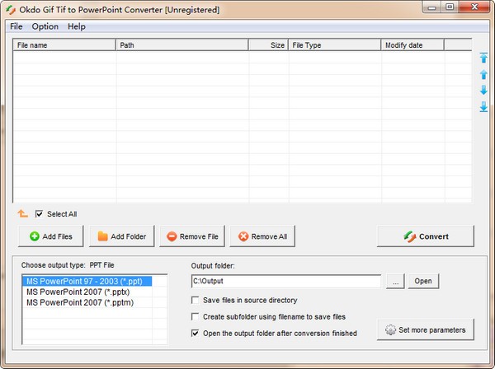Close the converter window

[x=474, y=7]
